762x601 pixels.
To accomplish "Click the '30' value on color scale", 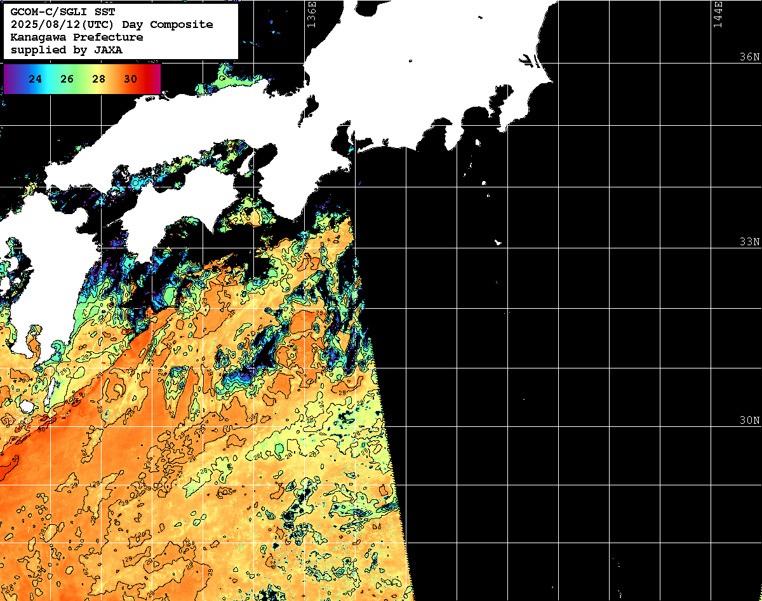I will click(x=131, y=79).
